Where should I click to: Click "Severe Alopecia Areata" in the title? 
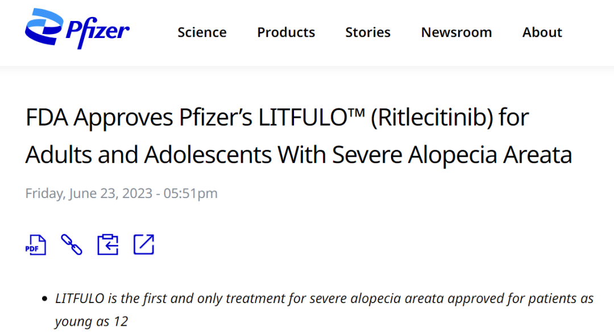(x=452, y=154)
